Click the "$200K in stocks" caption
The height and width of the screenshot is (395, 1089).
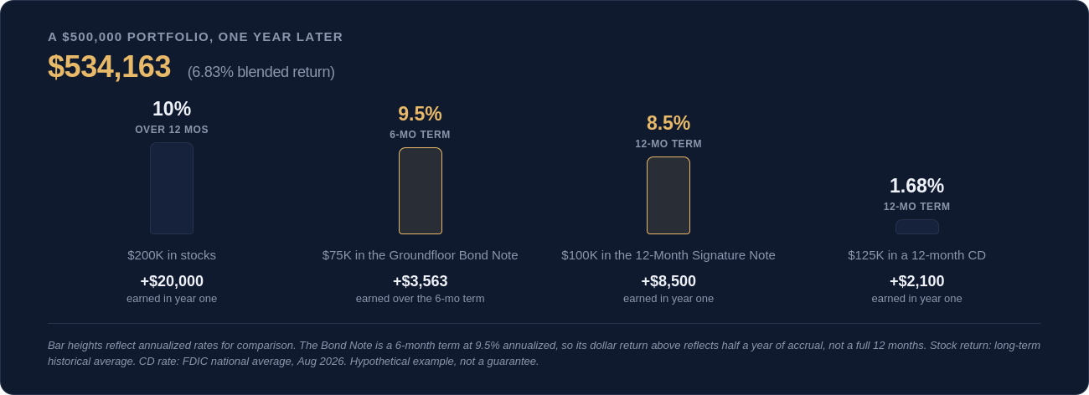[x=172, y=254]
